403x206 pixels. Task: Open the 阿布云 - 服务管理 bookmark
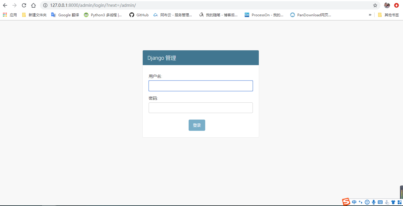pos(173,15)
